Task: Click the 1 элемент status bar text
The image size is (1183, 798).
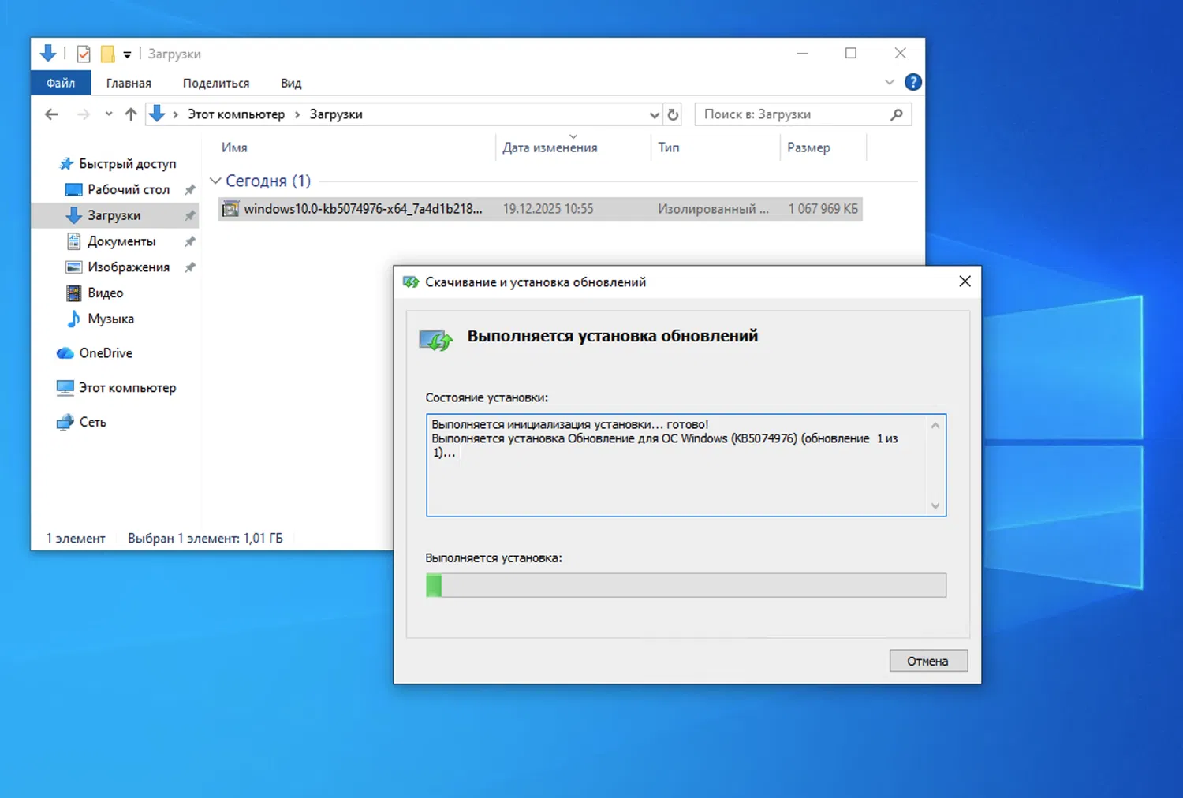Action: point(76,539)
